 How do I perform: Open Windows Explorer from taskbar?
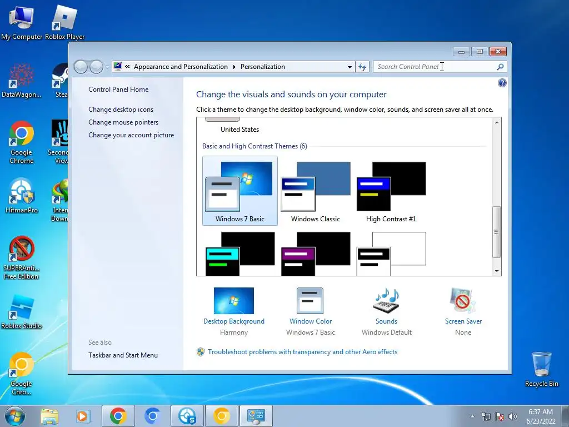click(49, 416)
